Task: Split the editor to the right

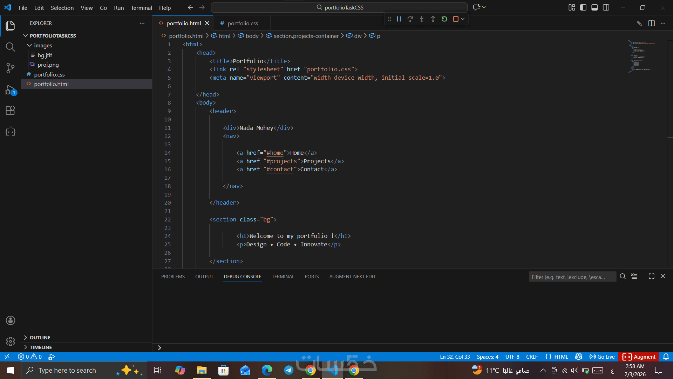Action: [x=651, y=23]
